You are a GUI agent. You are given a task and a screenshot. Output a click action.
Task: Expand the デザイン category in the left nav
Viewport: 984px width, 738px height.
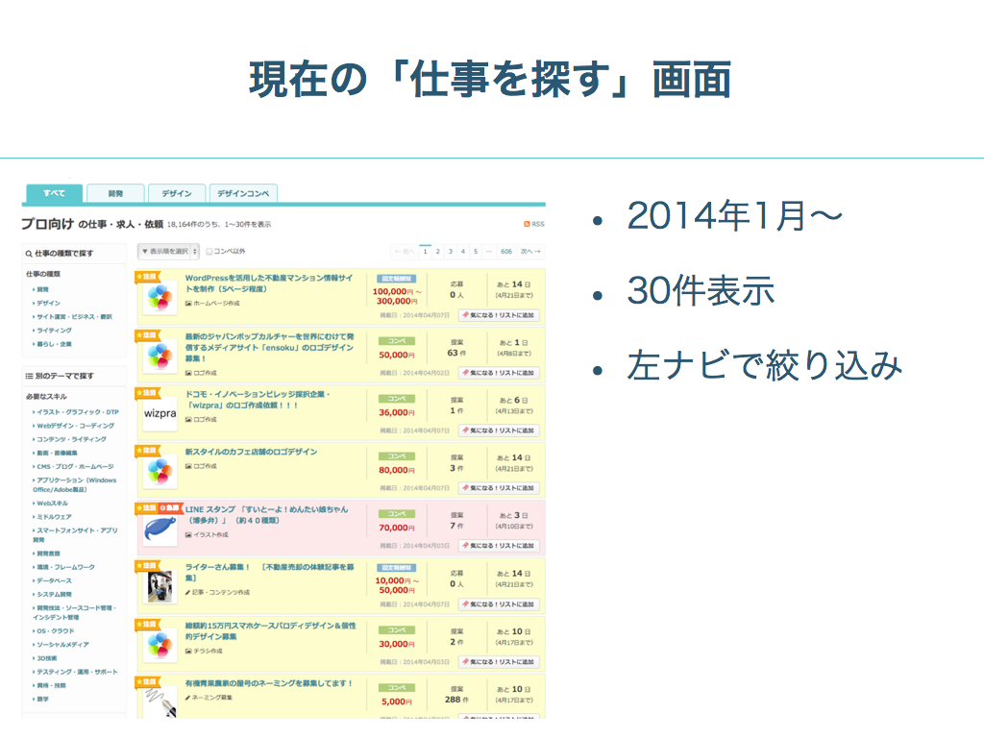tap(48, 303)
